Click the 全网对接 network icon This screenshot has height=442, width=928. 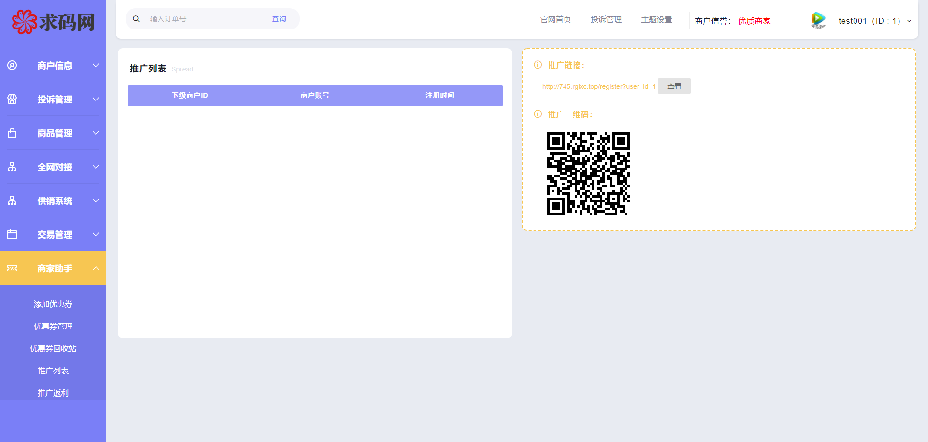point(12,167)
